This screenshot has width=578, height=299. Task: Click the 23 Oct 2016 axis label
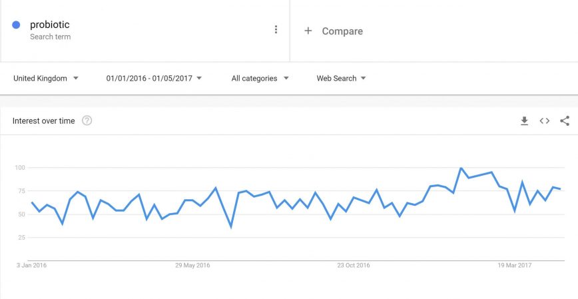pos(354,265)
